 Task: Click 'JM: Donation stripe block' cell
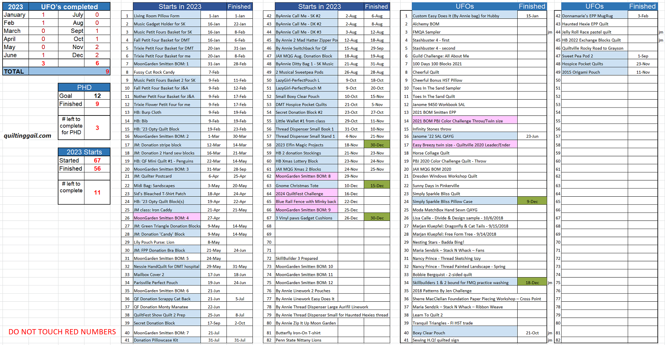coord(167,145)
